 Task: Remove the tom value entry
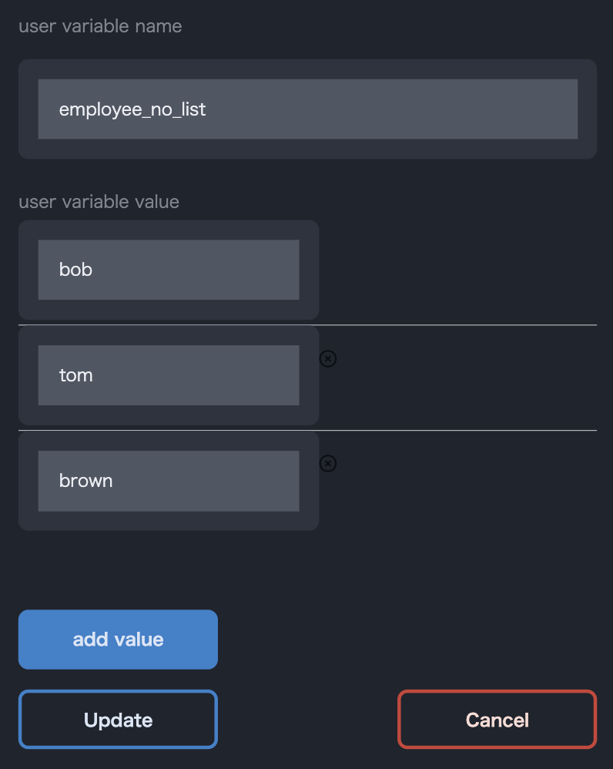(x=327, y=358)
